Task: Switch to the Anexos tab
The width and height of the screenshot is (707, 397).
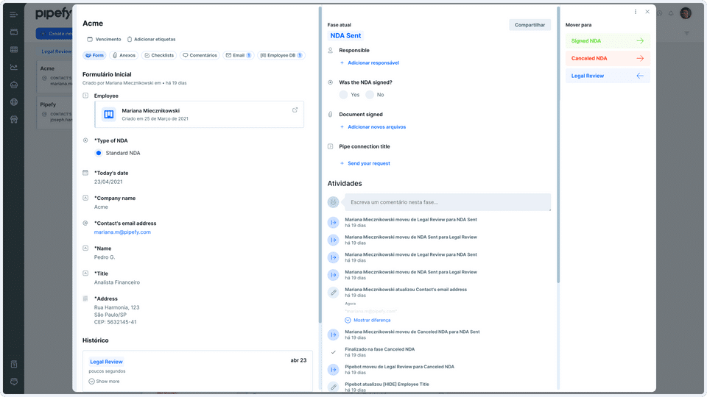Action: [124, 55]
